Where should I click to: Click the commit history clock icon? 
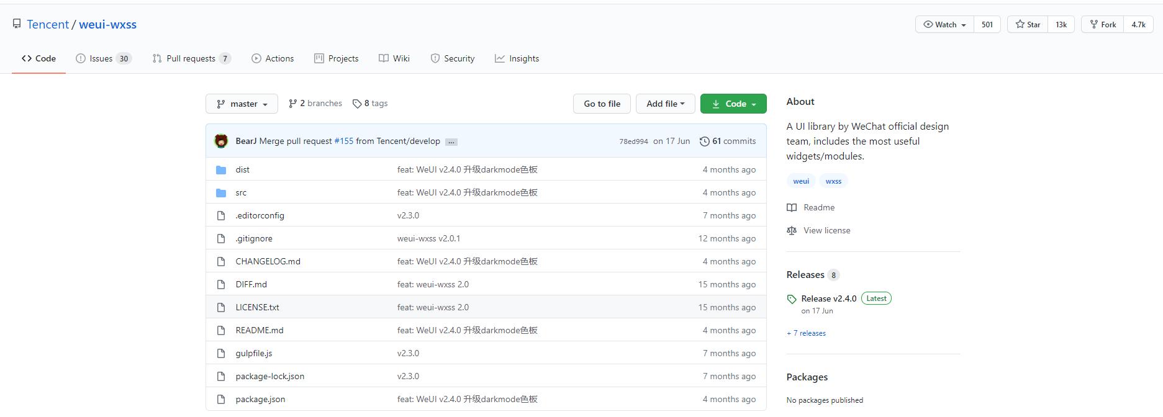(x=704, y=141)
